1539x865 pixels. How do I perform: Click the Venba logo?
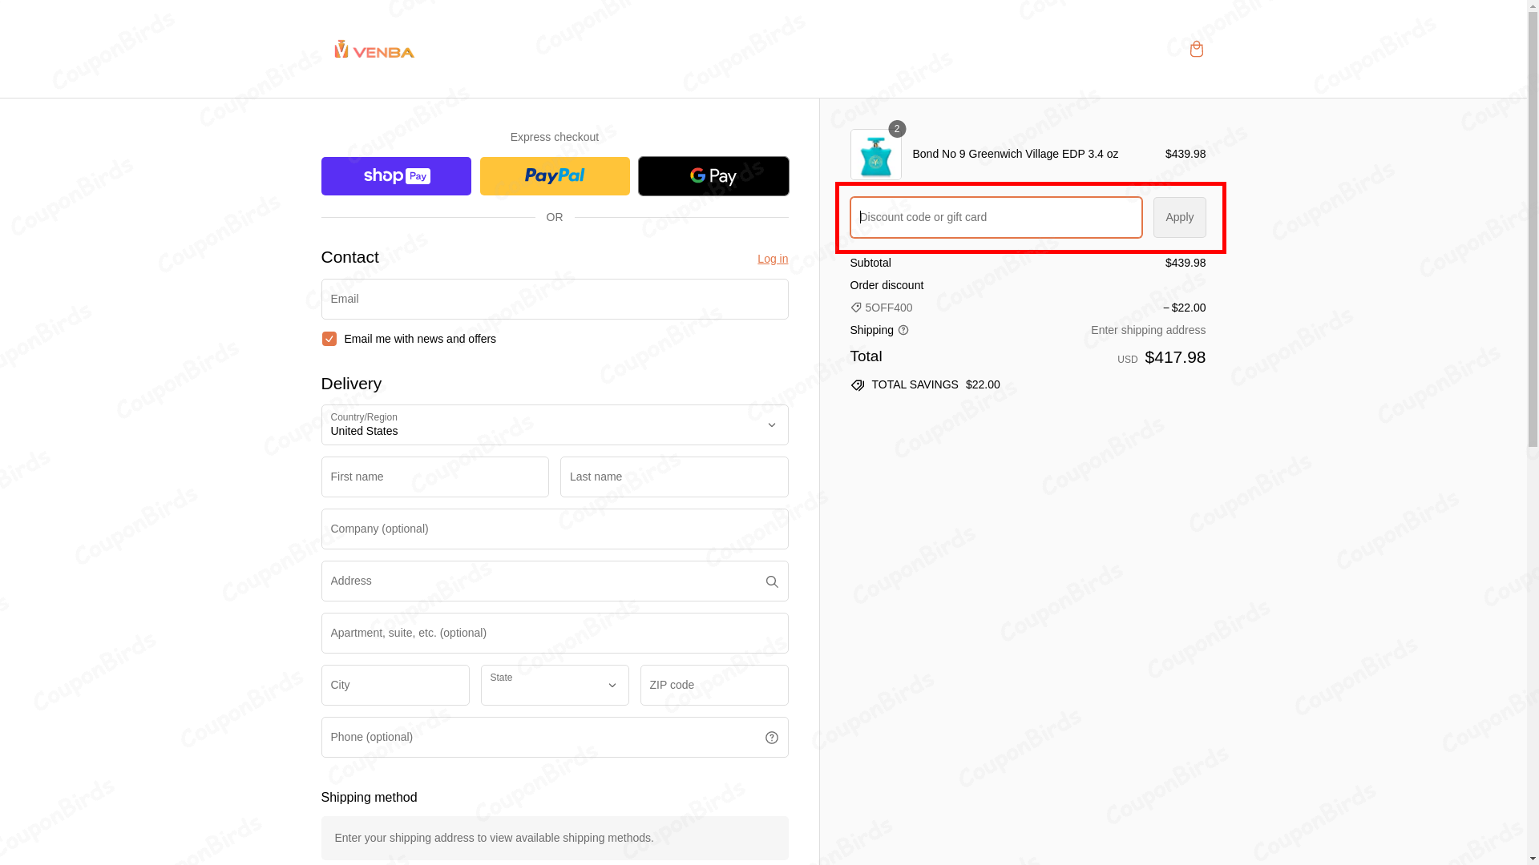pos(374,50)
